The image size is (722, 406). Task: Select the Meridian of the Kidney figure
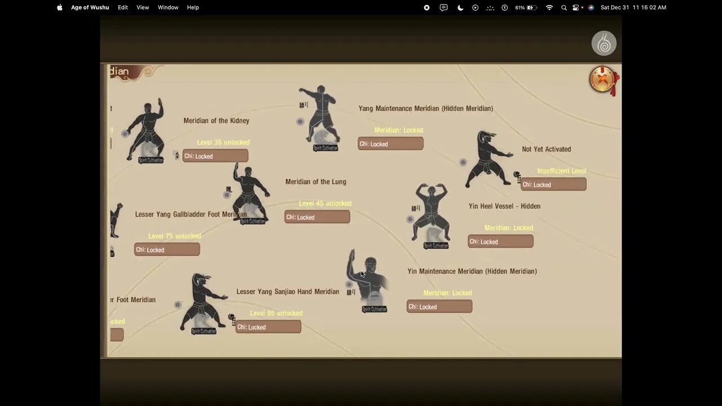(x=147, y=130)
